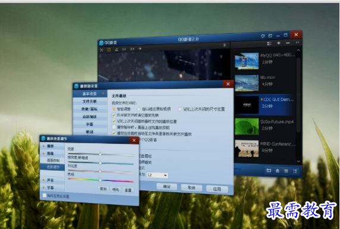Toggle the first checkbox, clear playlist on open
Screen dimensions: 340x229
pyautogui.click(x=114, y=115)
